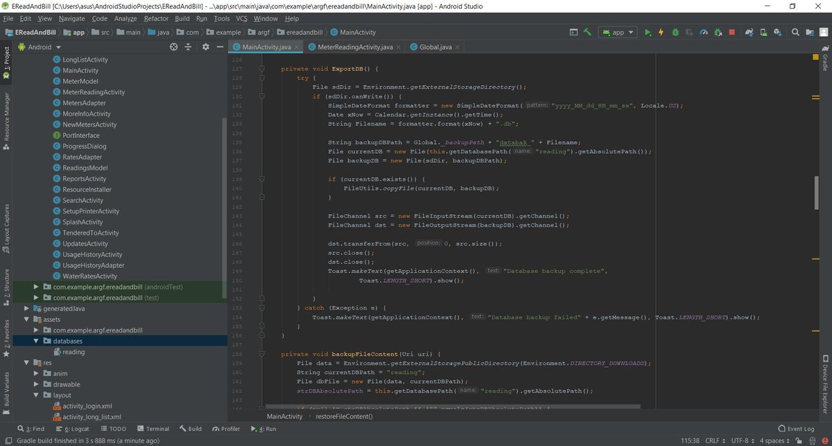Click the Debug app bug icon
This screenshot has height=446, width=832.
[x=675, y=32]
